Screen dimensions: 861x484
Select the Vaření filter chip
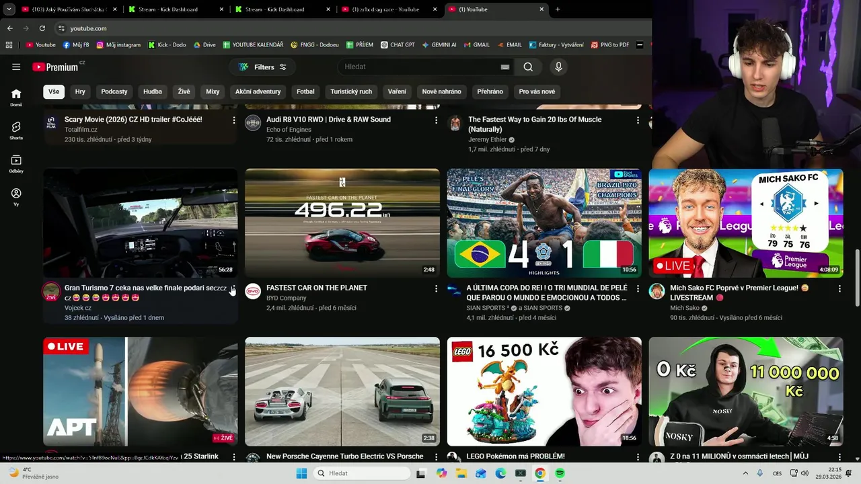[397, 91]
